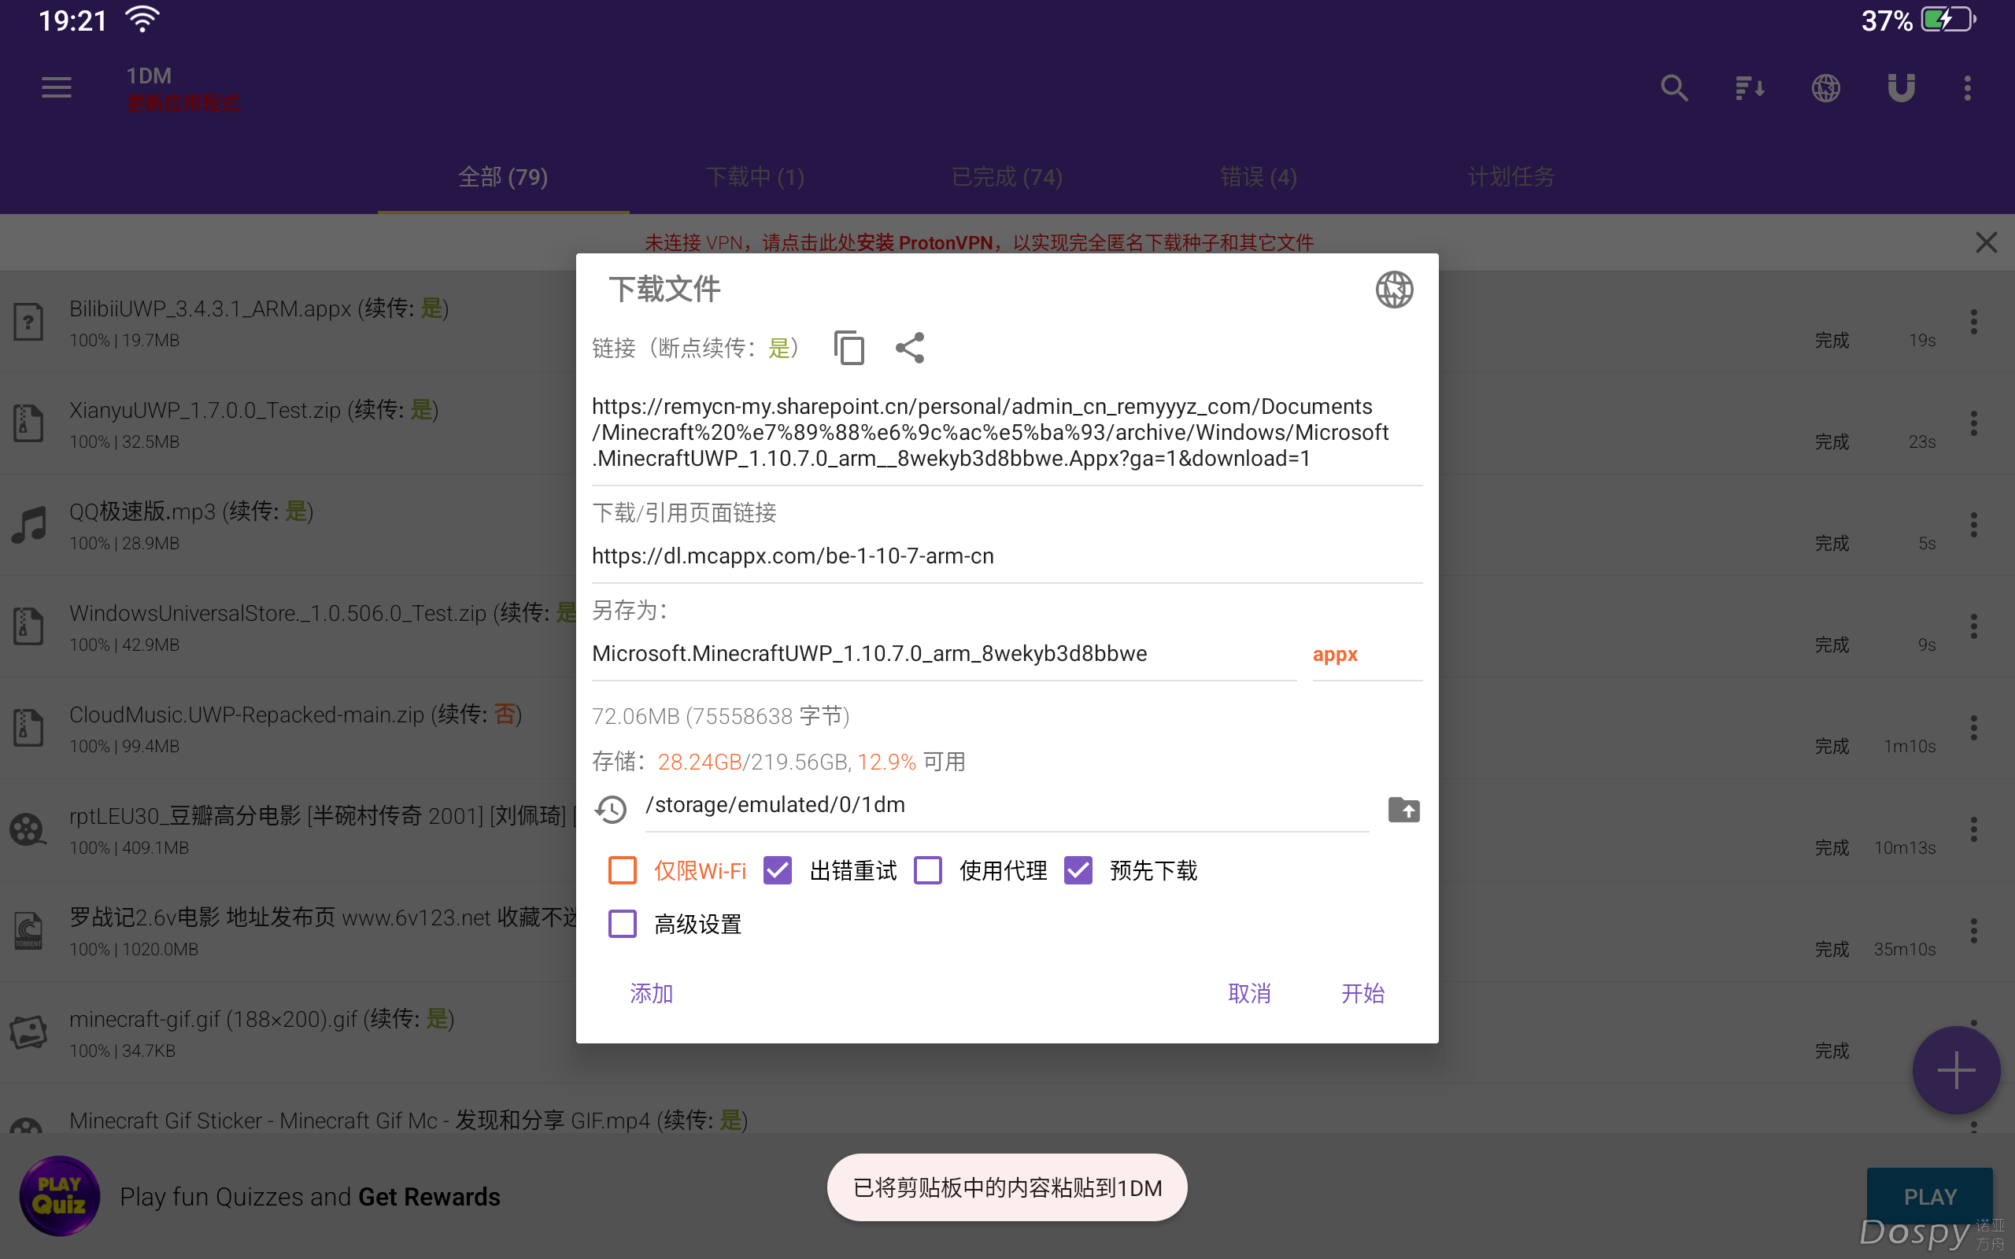Open the hamburger navigation menu
The height and width of the screenshot is (1259, 2015).
[57, 88]
